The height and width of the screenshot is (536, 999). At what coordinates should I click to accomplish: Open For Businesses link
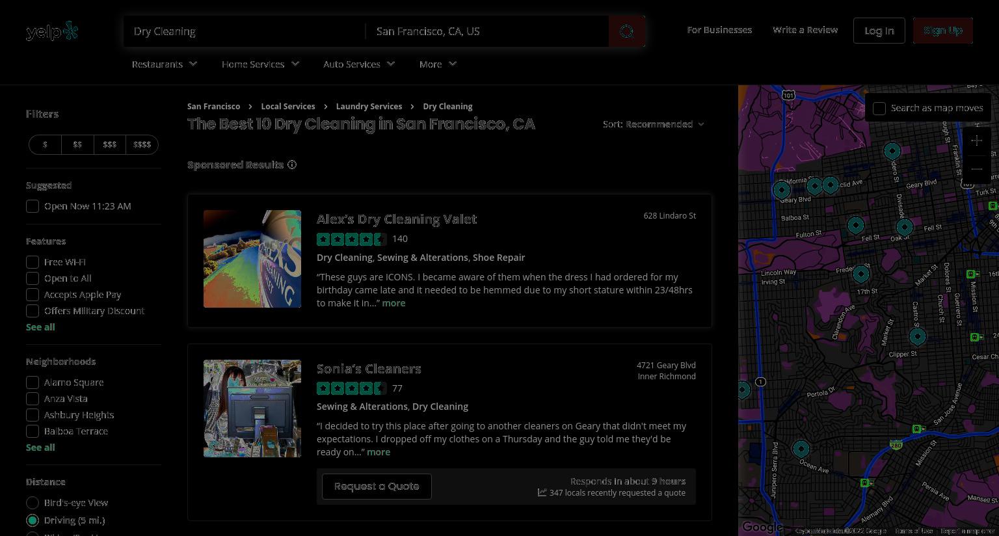tap(719, 30)
